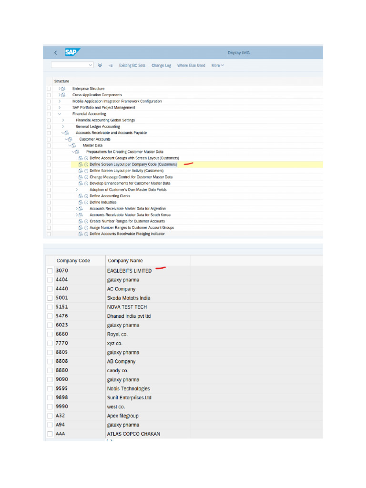Check the box for company code 8808
The width and height of the screenshot is (366, 488).
50,361
